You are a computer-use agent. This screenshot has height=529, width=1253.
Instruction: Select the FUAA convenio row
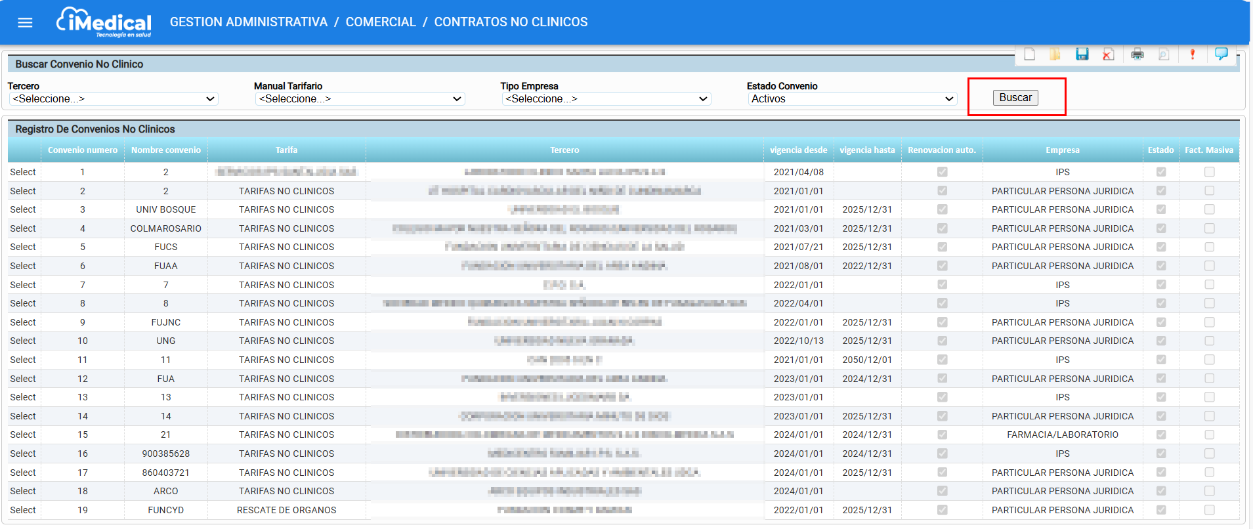pos(23,266)
